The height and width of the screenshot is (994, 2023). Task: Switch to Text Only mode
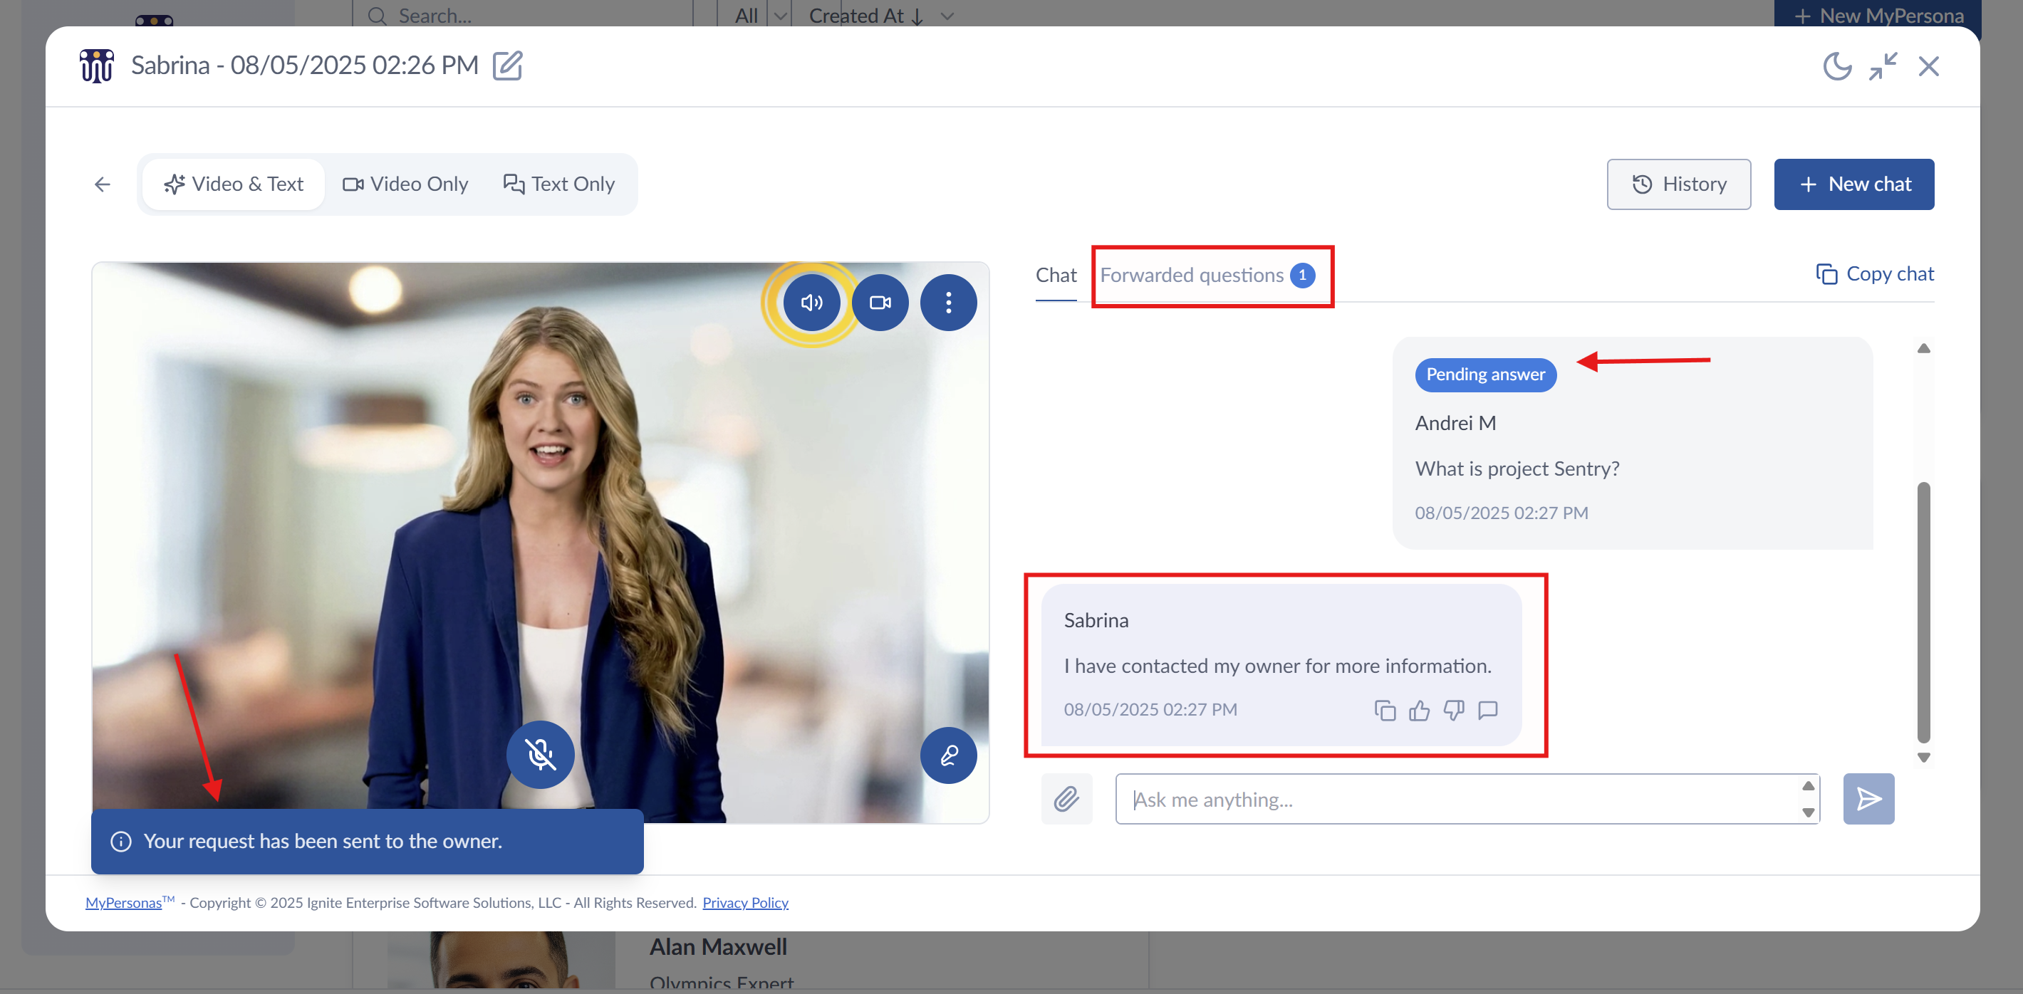[559, 184]
